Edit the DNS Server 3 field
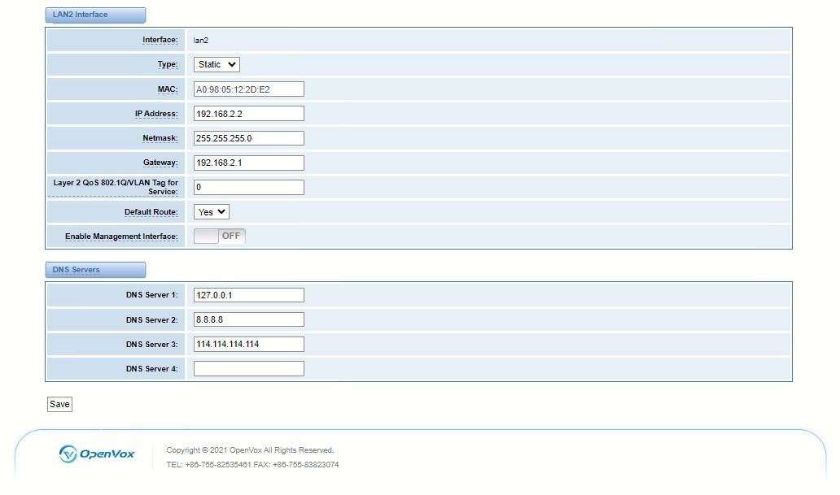840x495 pixels. (248, 344)
